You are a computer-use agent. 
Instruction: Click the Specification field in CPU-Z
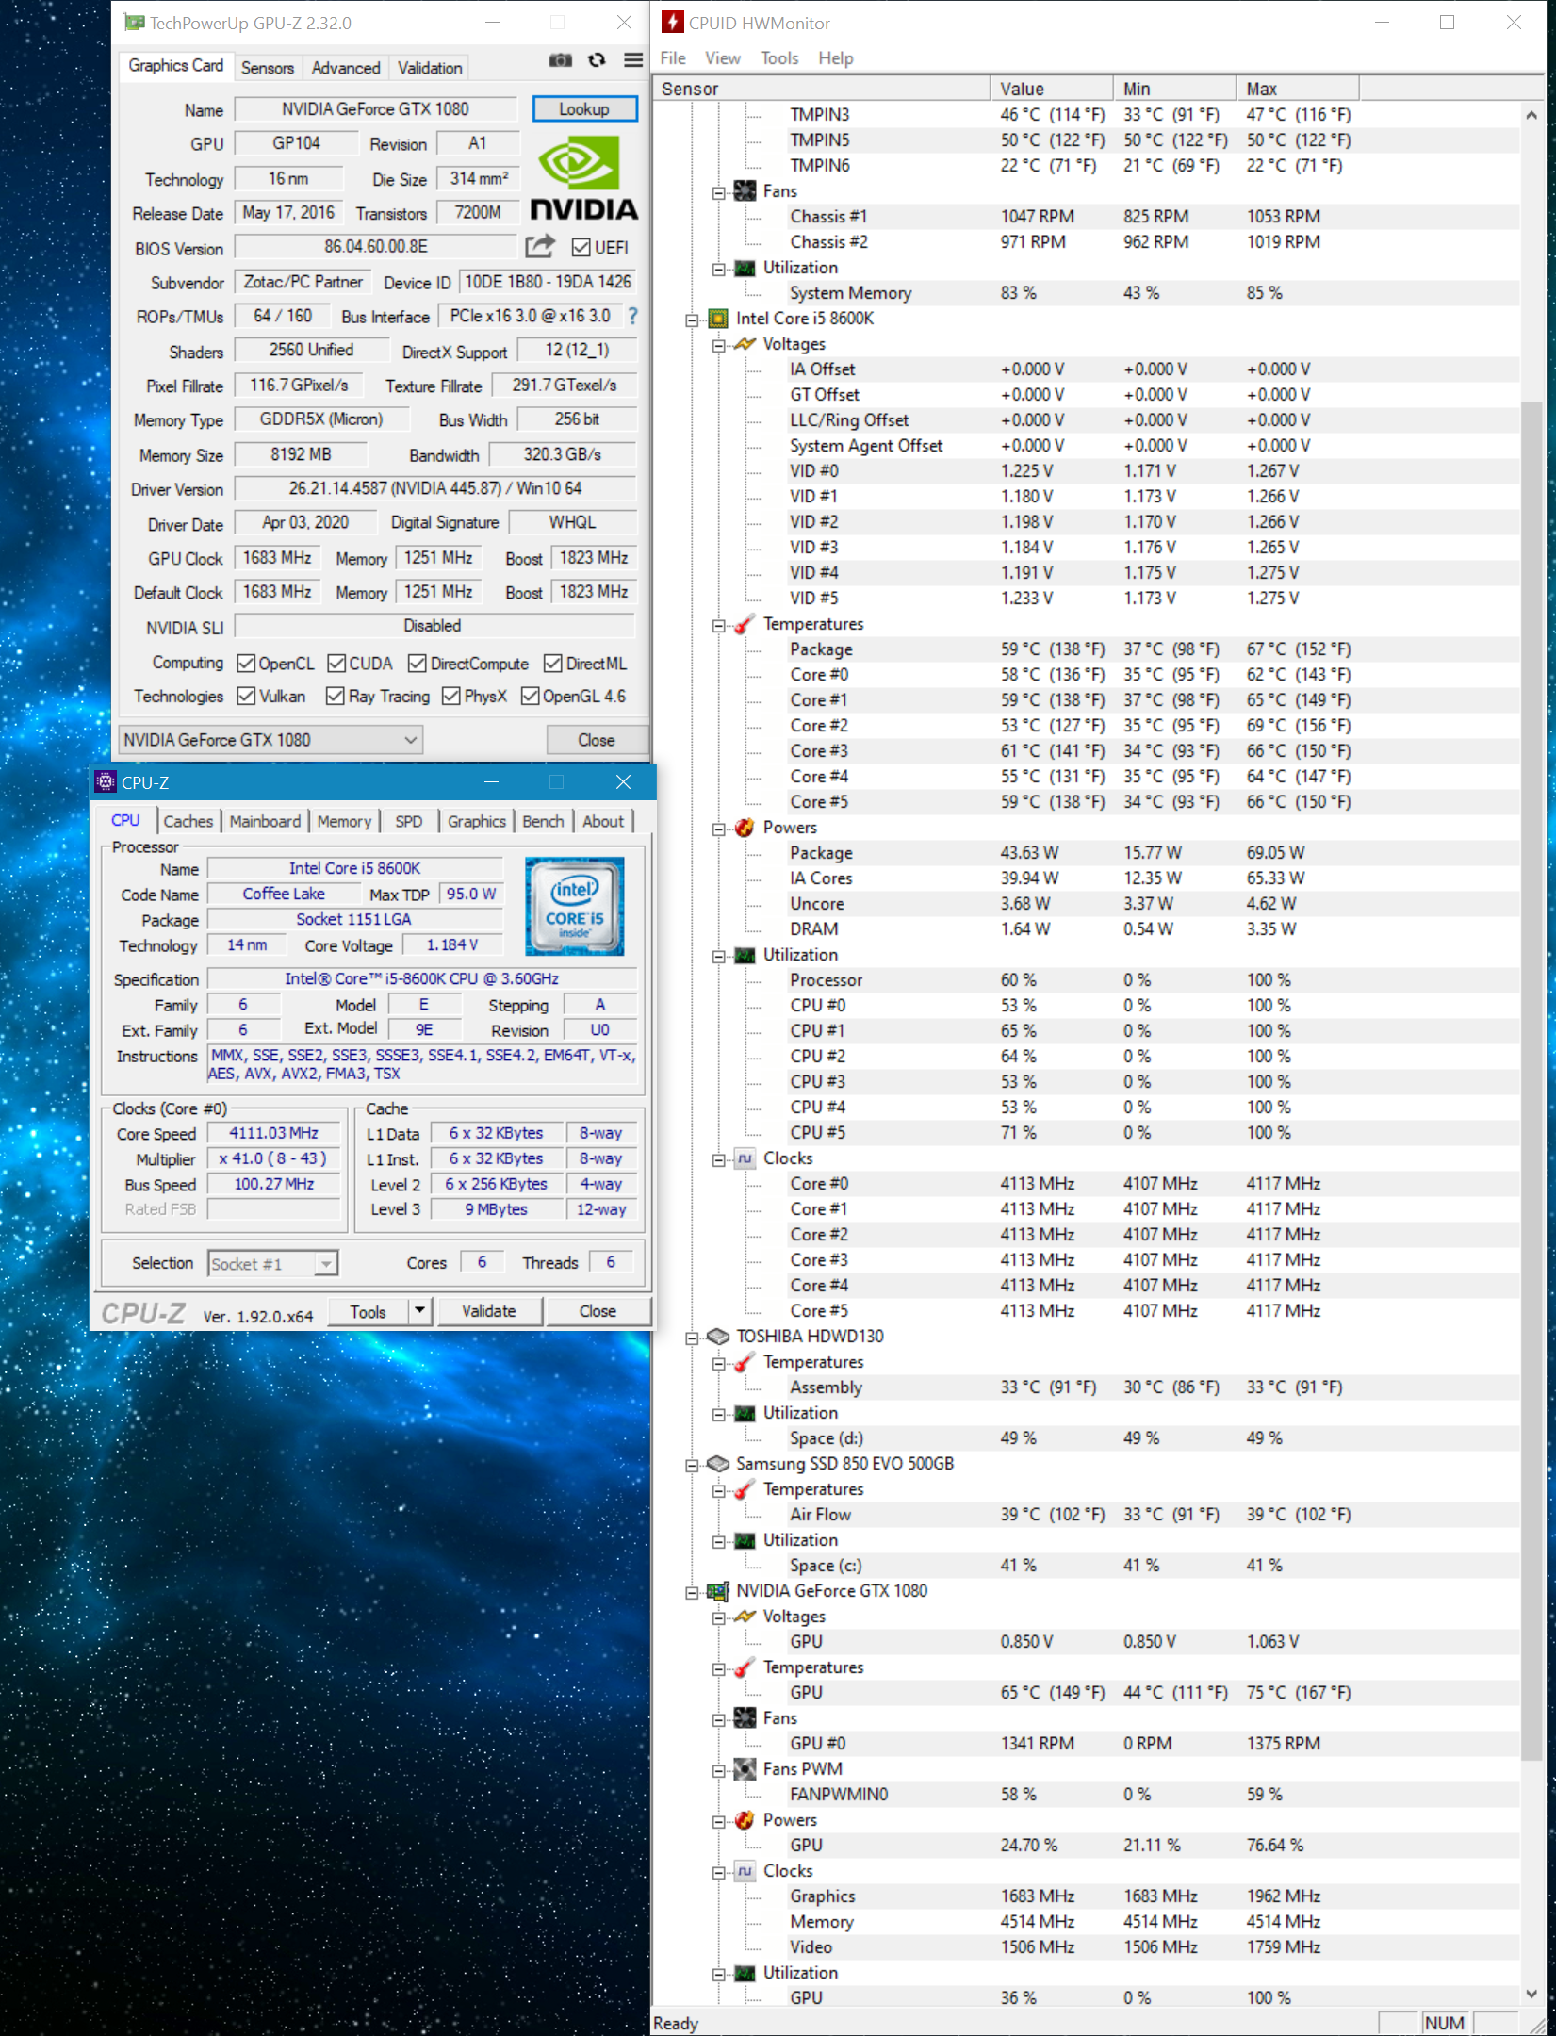pos(422,979)
